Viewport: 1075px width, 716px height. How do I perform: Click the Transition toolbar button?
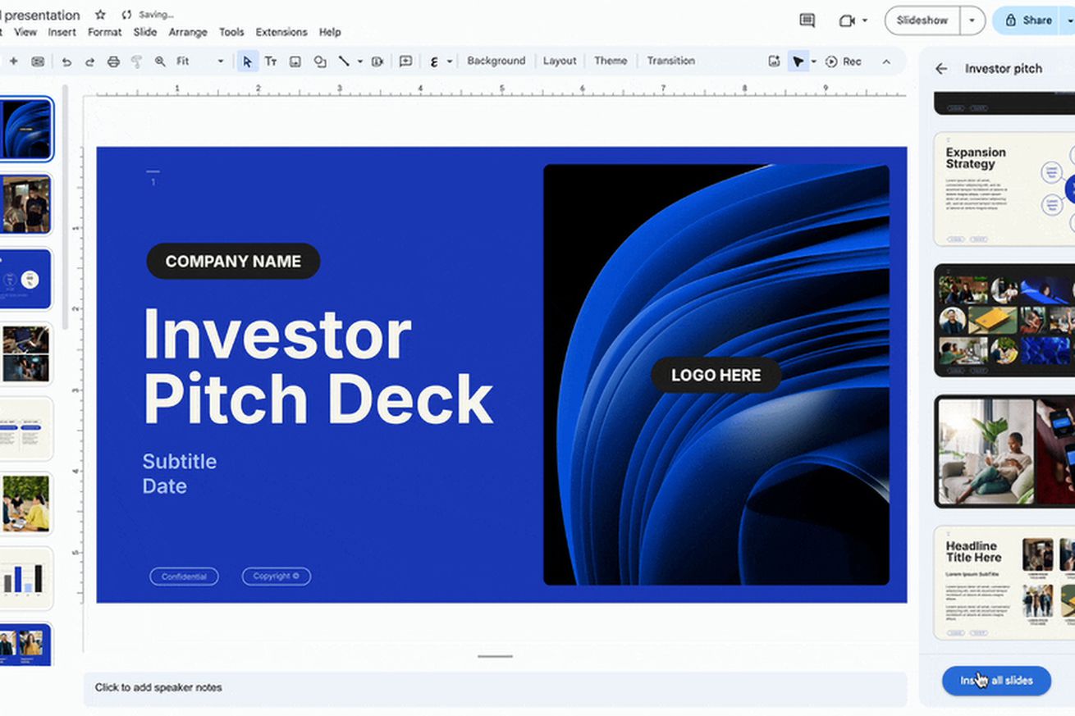click(x=670, y=61)
